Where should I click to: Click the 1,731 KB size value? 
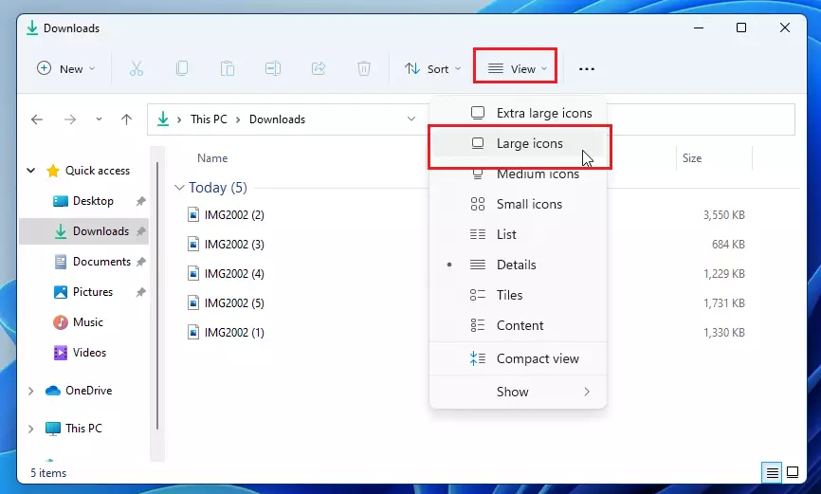[x=723, y=302]
